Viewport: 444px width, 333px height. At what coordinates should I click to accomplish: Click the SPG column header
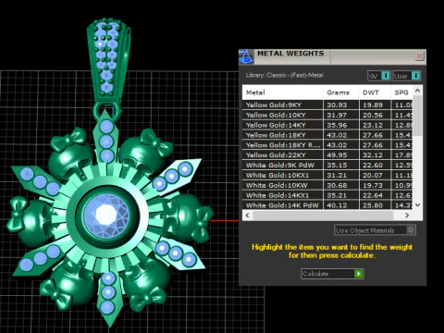click(401, 92)
